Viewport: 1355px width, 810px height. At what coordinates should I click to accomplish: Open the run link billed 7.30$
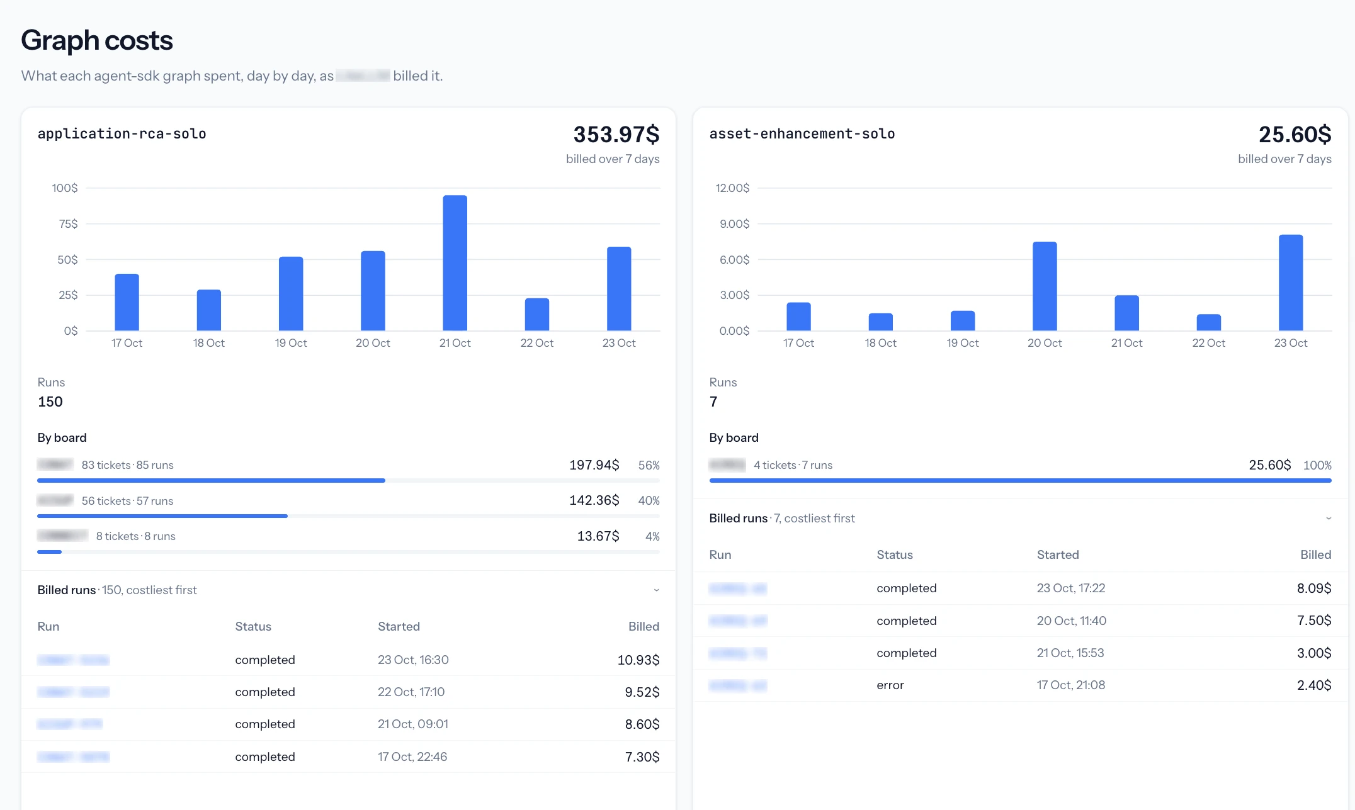tap(73, 757)
